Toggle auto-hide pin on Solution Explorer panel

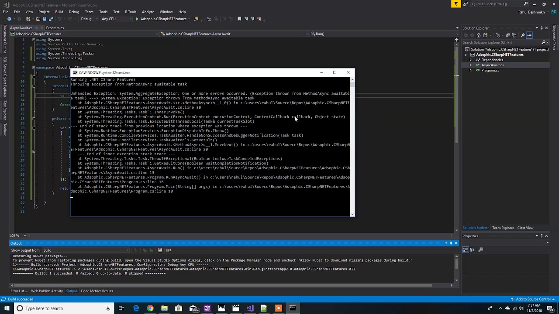(542, 28)
